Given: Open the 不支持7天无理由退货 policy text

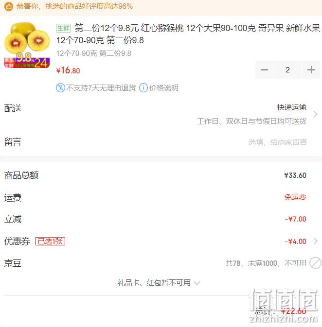Looking at the screenshot, I should 101,88.
